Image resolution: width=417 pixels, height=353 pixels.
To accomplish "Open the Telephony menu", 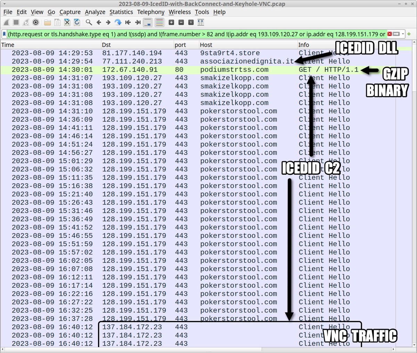I will [x=151, y=12].
